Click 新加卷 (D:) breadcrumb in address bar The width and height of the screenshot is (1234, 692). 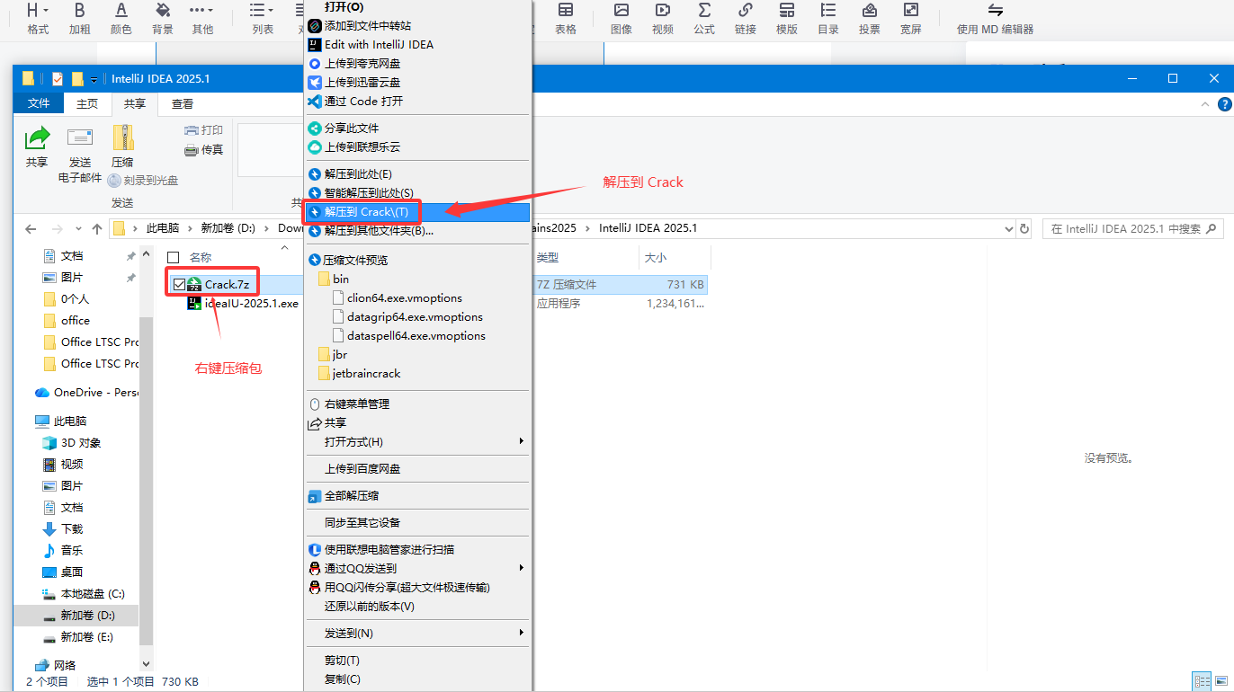pos(228,228)
